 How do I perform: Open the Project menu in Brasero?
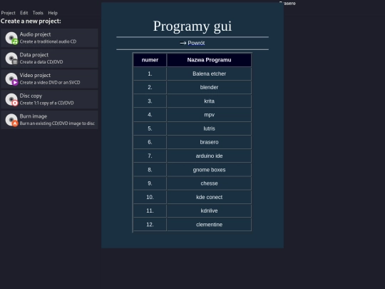pos(8,13)
